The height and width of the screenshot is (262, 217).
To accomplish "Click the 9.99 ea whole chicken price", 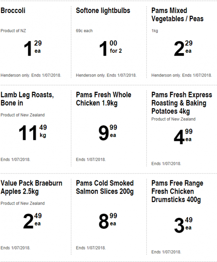I will (108, 133).
